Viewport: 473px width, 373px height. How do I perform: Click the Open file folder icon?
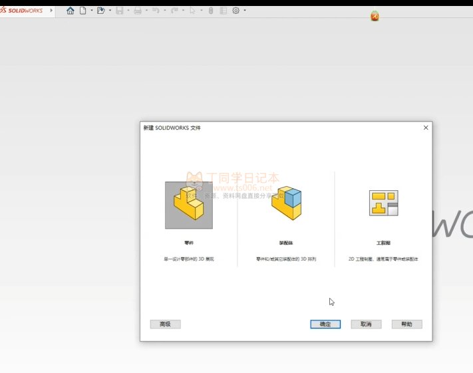[101, 11]
